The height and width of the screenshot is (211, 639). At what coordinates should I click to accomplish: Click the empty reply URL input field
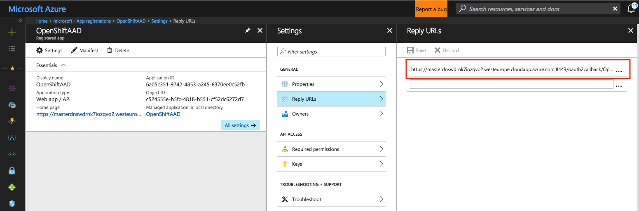pos(511,84)
